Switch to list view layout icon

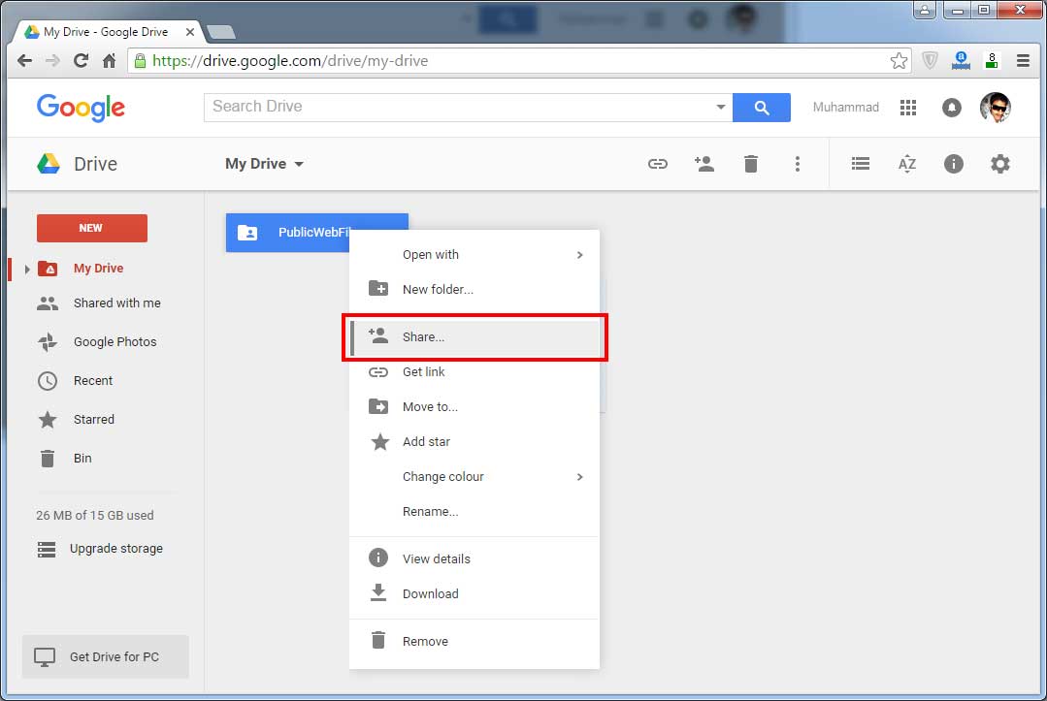click(860, 164)
